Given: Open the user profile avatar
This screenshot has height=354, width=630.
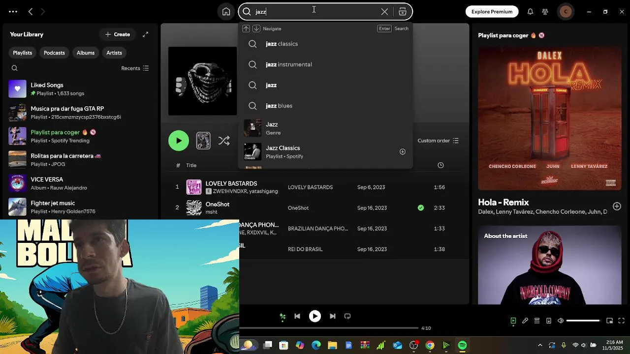Looking at the screenshot, I should [x=566, y=11].
